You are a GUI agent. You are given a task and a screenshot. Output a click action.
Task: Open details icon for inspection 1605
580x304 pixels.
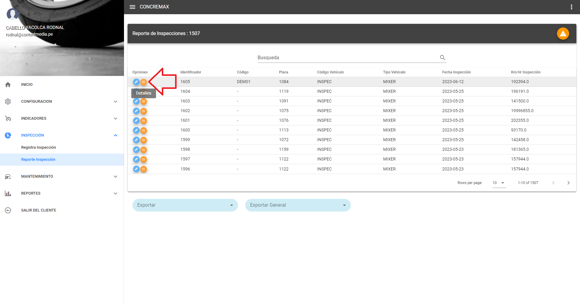pos(144,82)
